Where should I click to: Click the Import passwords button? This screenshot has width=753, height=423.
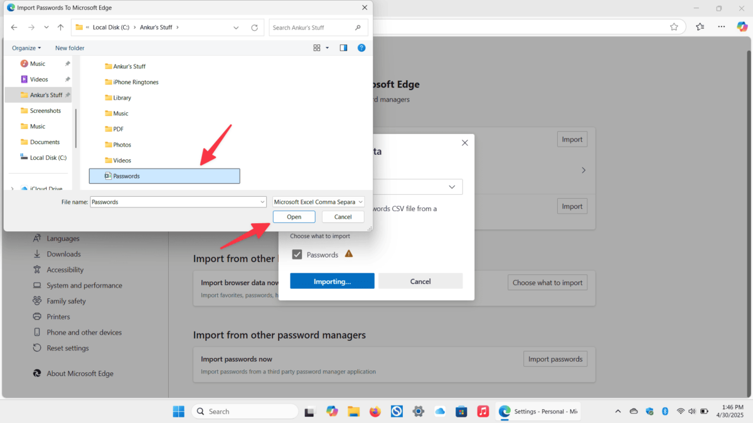[555, 359]
